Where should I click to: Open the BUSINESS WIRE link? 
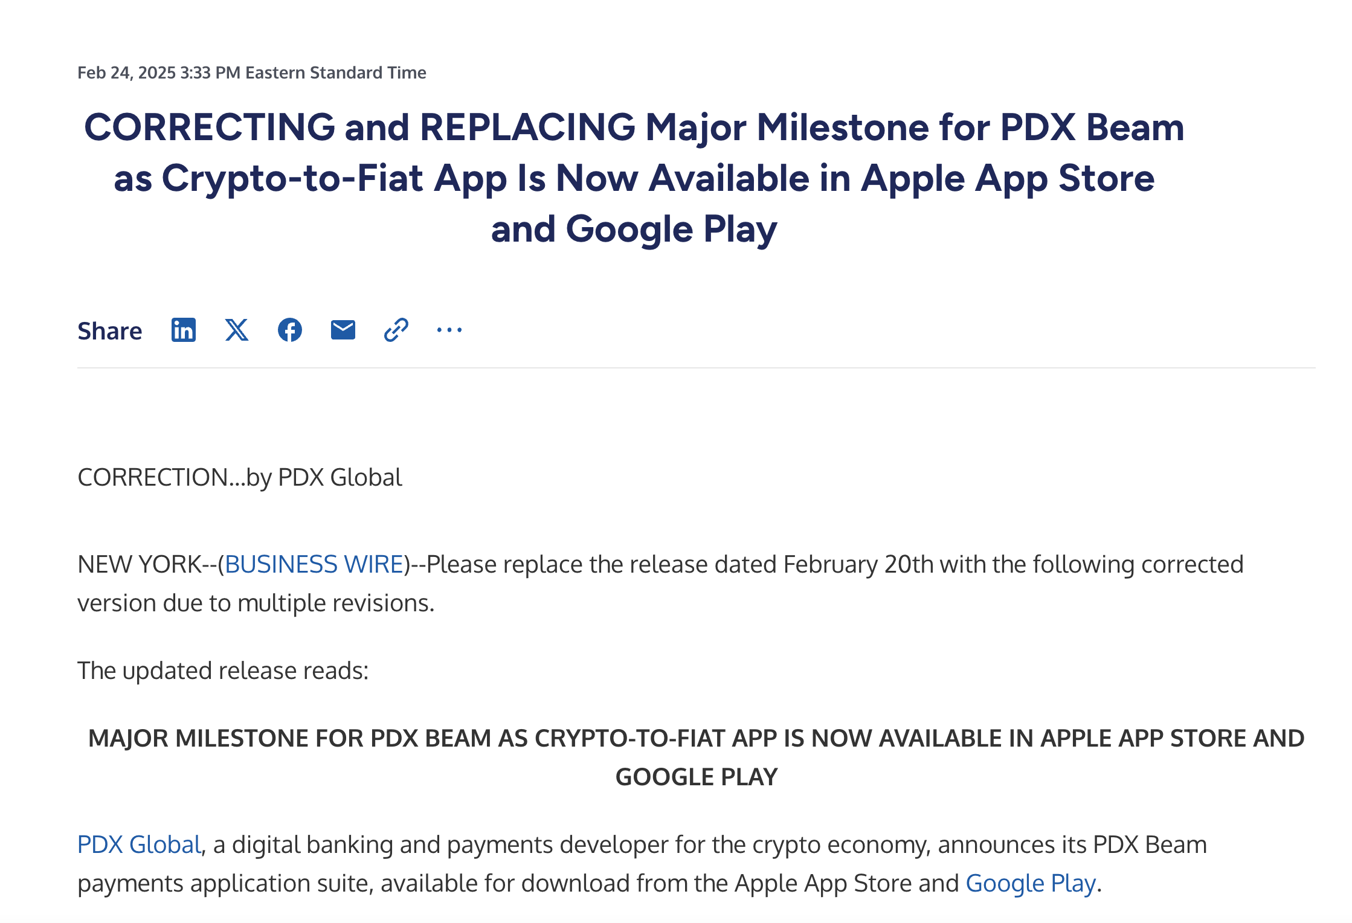314,565
